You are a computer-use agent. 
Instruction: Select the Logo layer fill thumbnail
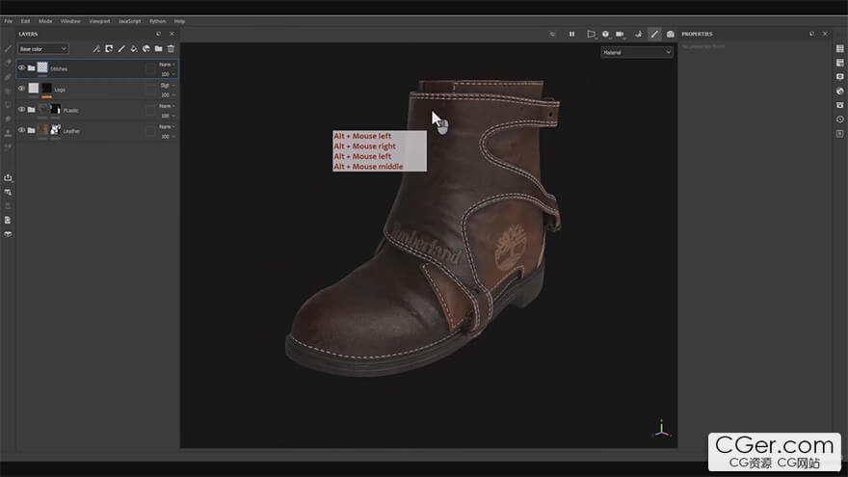click(x=34, y=88)
